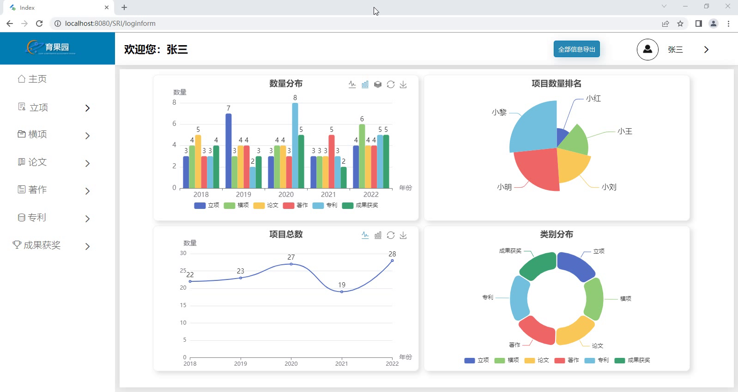Expand the 著作 submenu arrow
The image size is (738, 392).
click(88, 191)
